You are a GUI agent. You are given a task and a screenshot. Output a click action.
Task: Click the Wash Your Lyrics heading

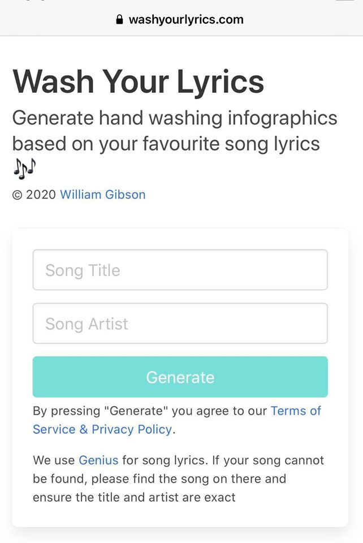138,81
